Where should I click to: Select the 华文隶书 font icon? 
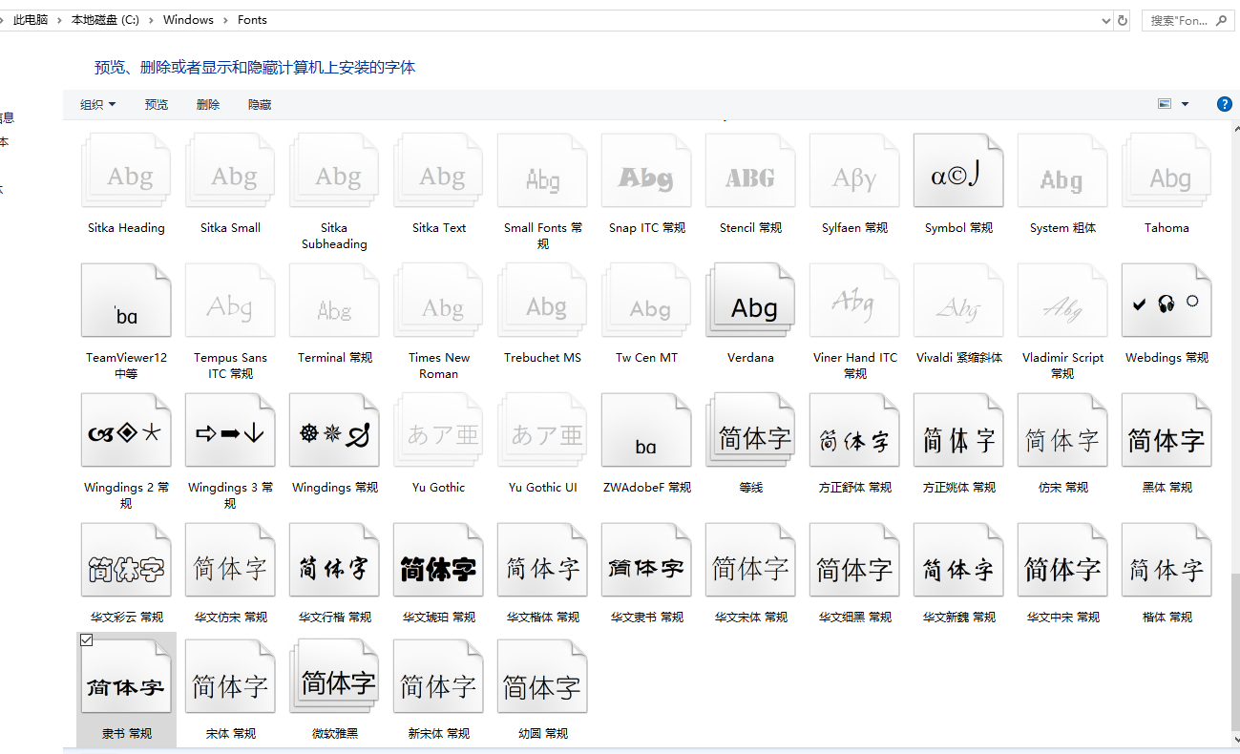(646, 560)
